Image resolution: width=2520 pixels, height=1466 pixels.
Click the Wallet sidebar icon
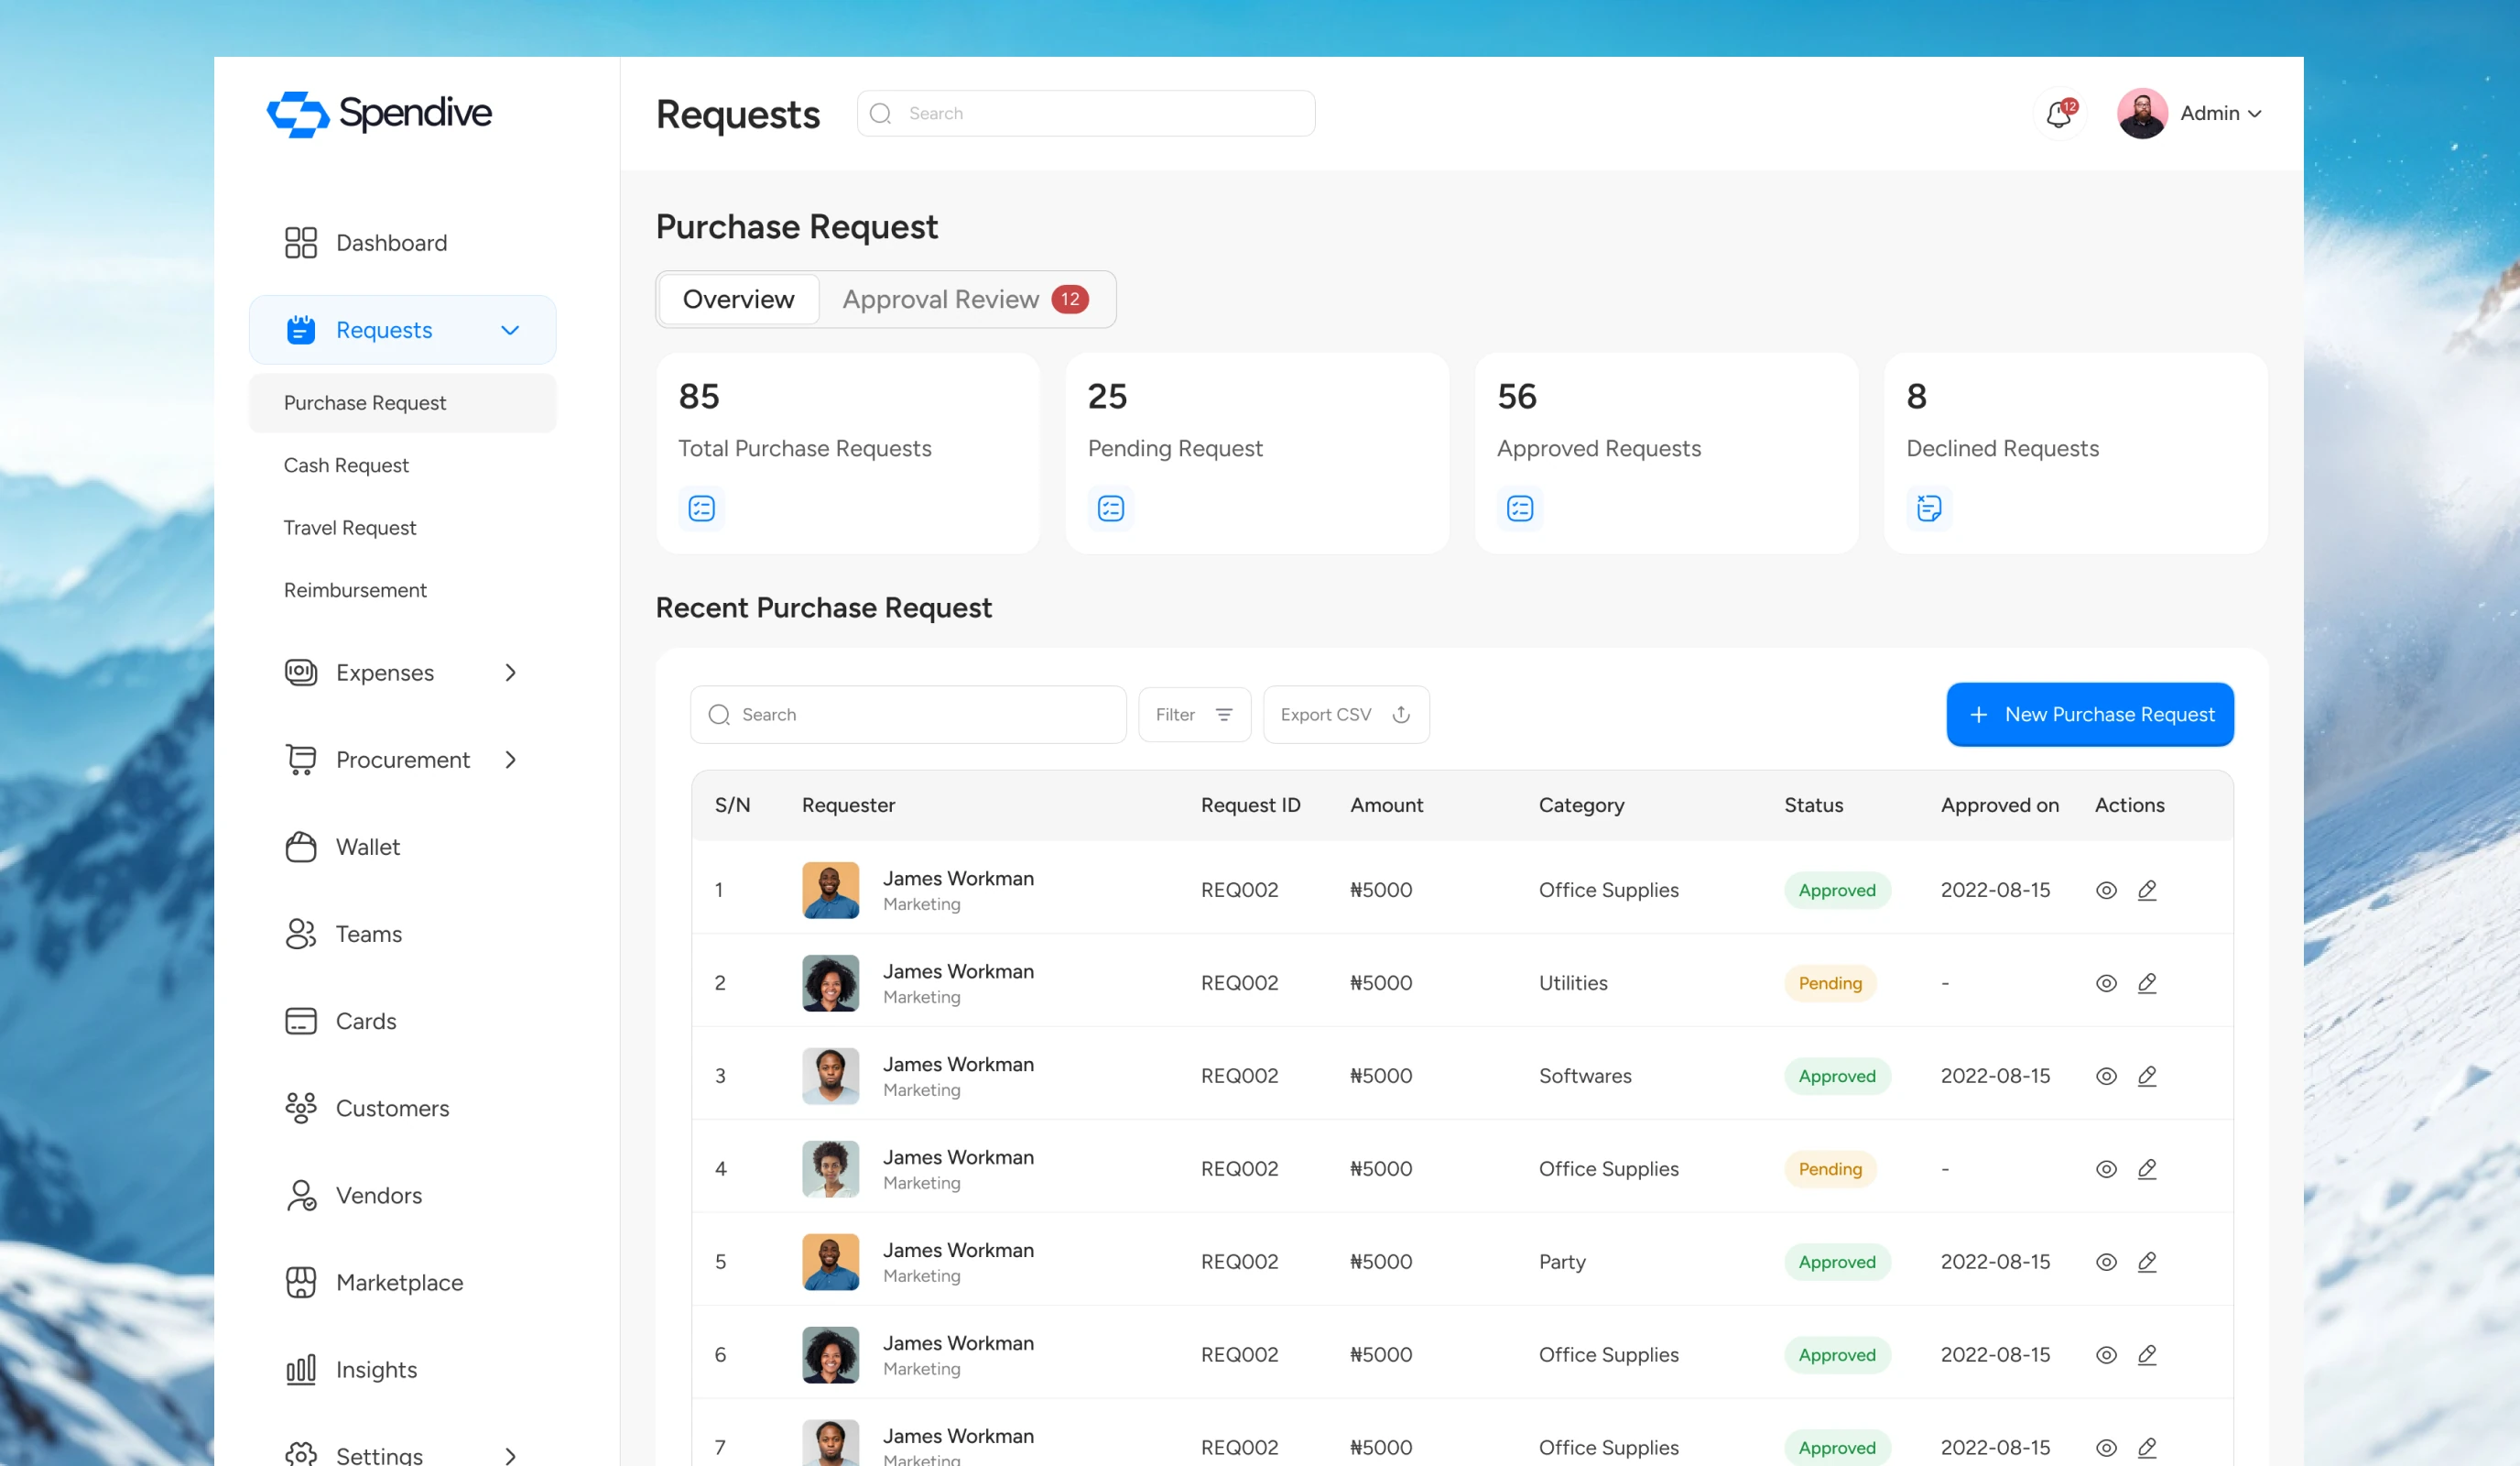301,847
